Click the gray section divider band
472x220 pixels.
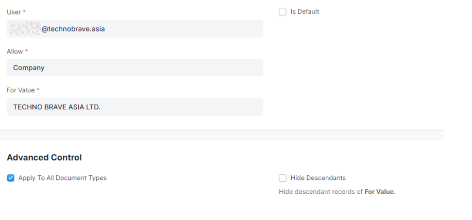click(222, 135)
